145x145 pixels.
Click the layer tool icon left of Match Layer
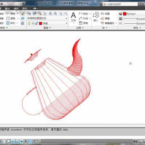(45, 13)
